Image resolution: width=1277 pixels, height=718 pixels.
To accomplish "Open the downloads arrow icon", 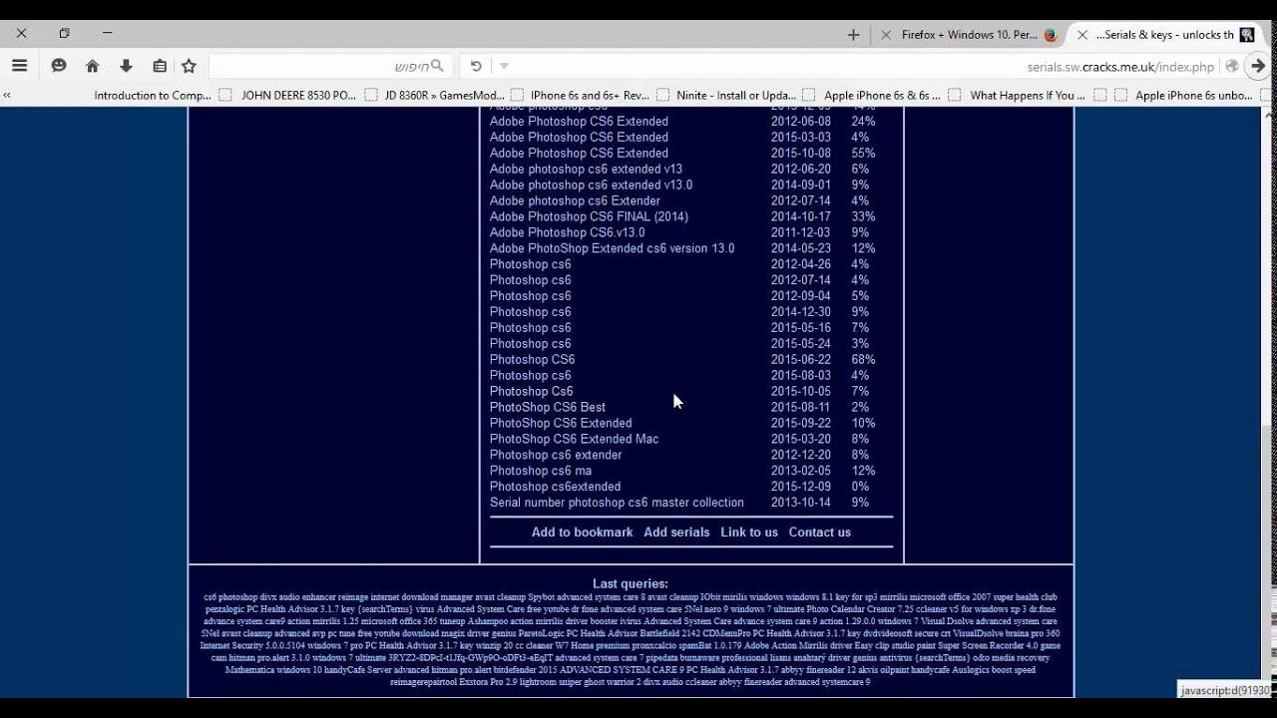I will click(x=126, y=66).
